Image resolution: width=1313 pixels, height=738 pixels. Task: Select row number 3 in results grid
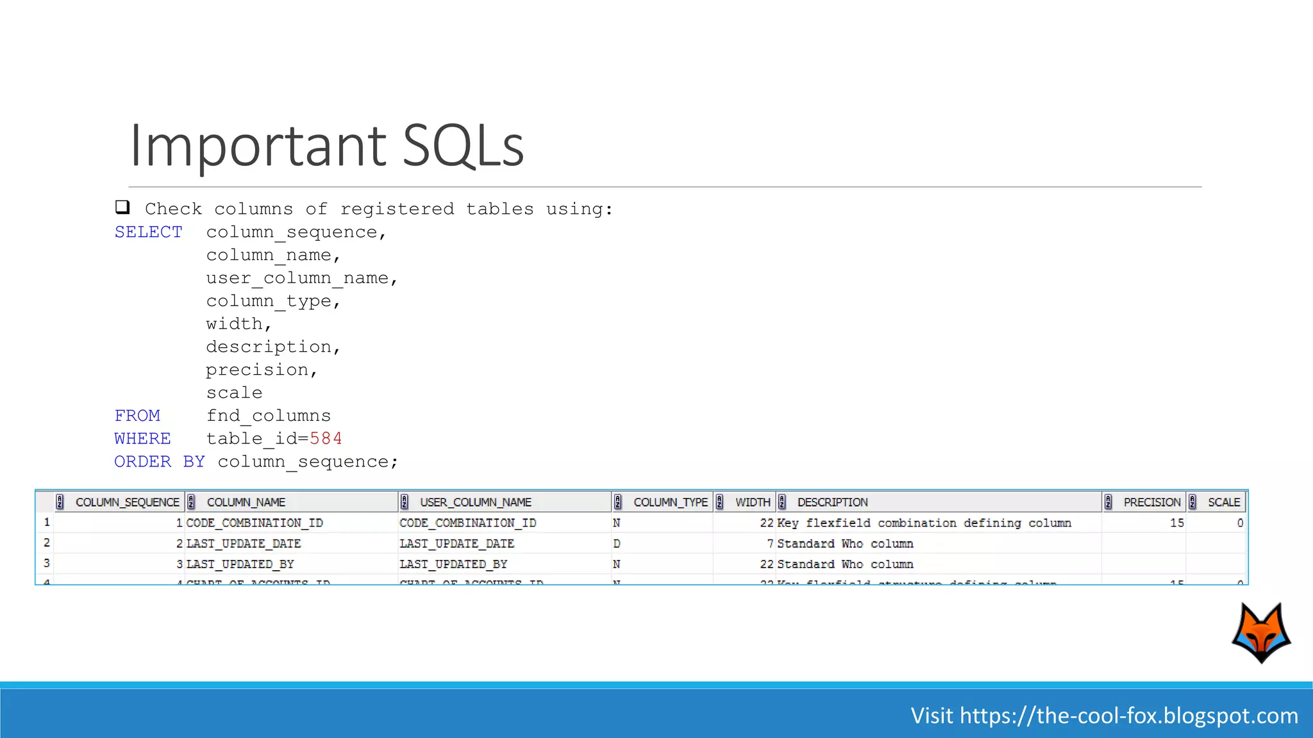coord(46,563)
